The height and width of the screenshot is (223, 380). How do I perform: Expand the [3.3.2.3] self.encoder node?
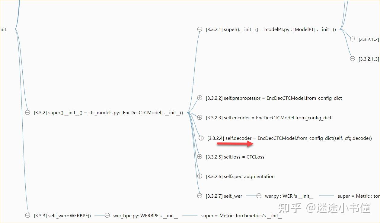tap(200, 117)
